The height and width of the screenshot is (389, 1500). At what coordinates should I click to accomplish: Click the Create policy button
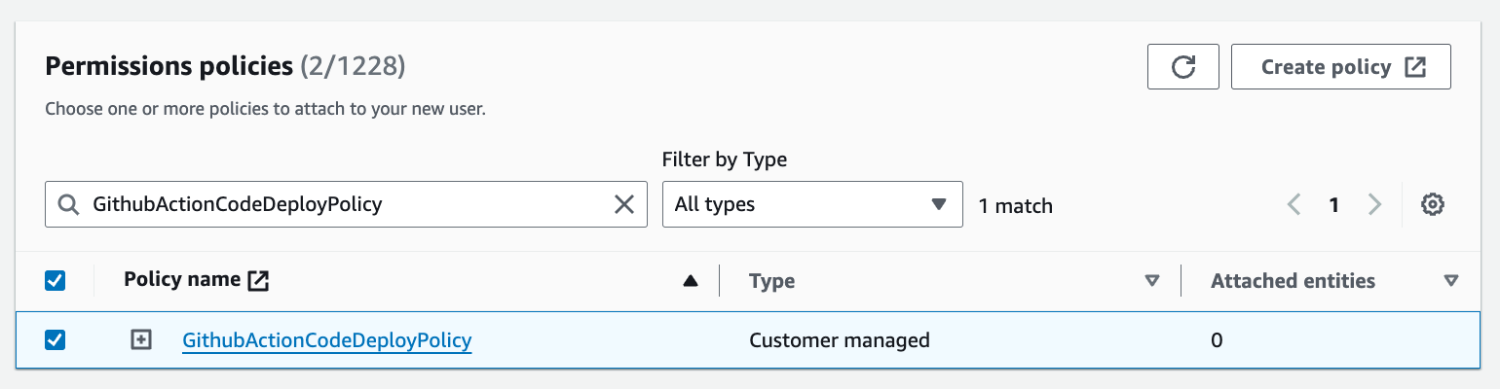pyautogui.click(x=1340, y=67)
